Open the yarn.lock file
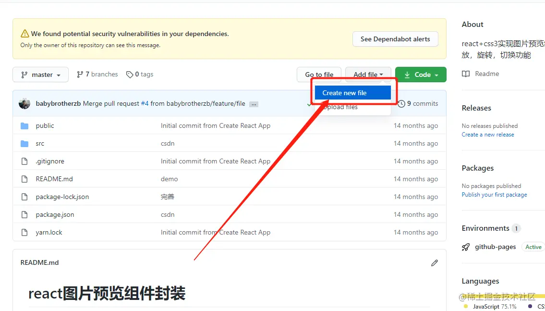 click(x=49, y=232)
